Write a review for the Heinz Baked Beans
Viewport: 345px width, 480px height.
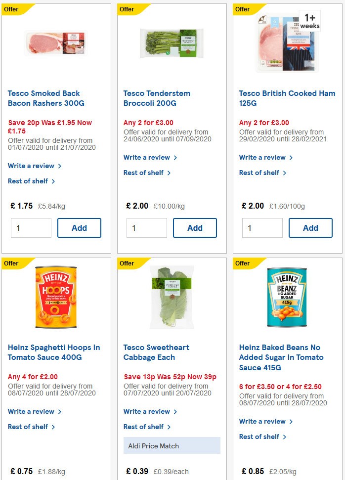[262, 421]
